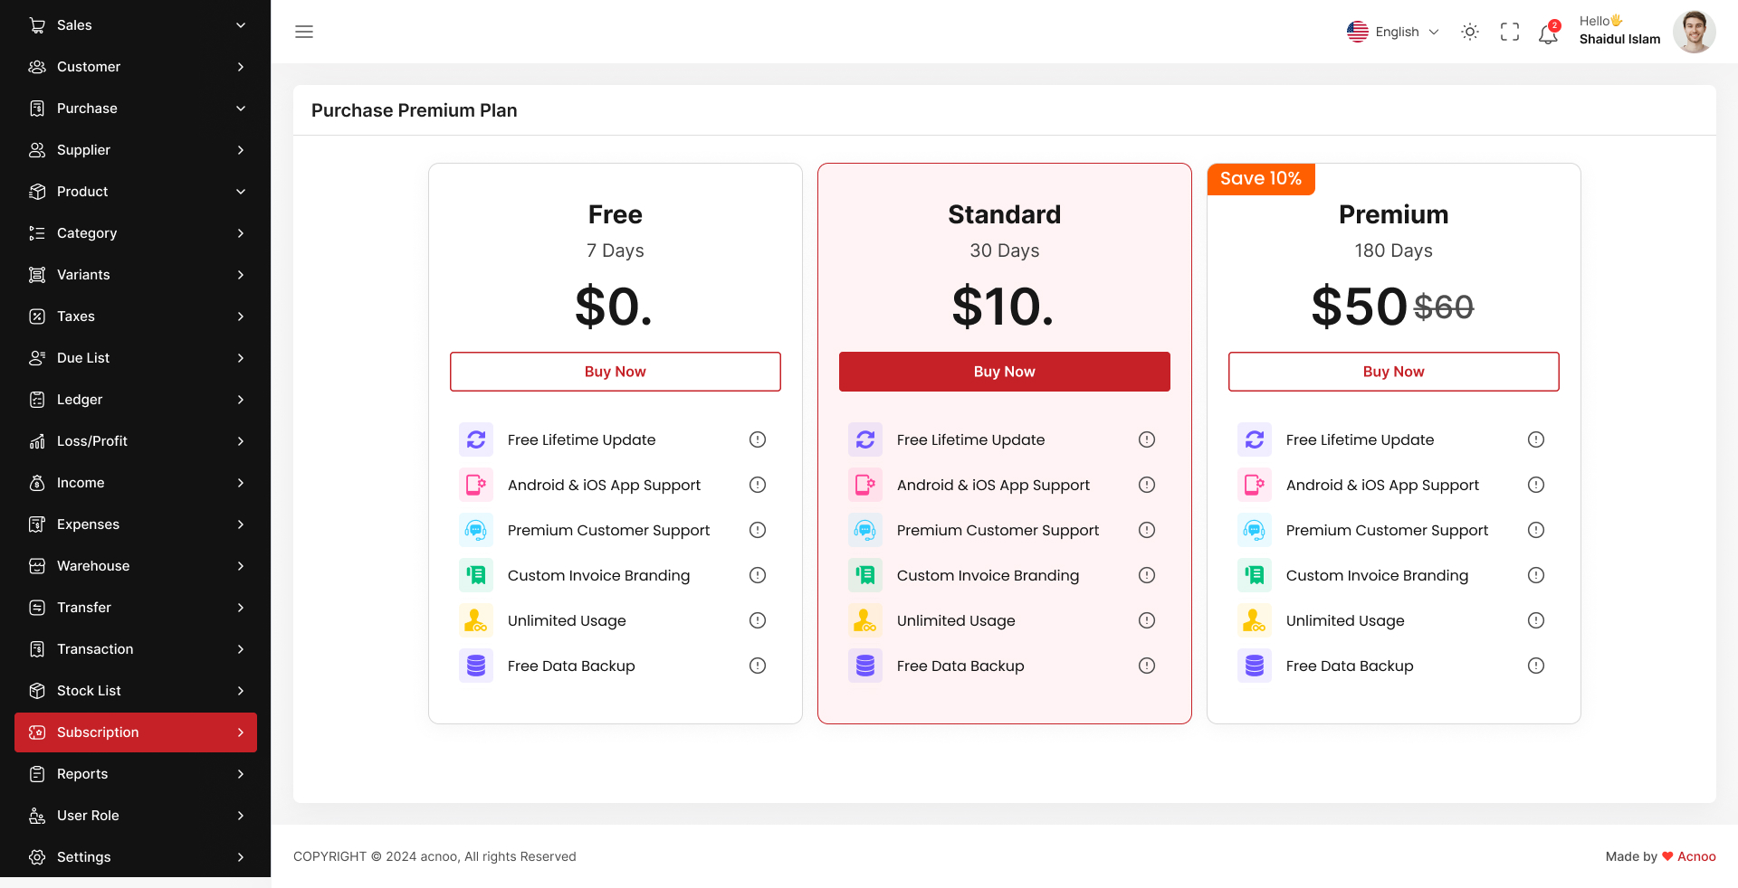Click the Free Lifetime Update info icon on Standard plan
Screen dimensions: 1738x888
tap(1146, 439)
